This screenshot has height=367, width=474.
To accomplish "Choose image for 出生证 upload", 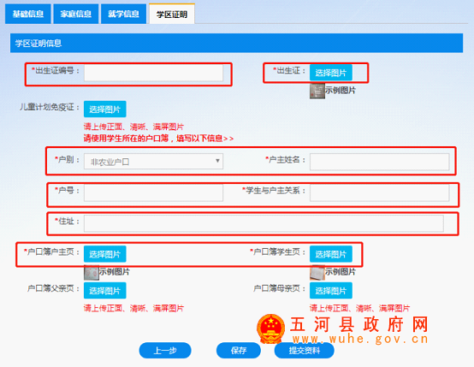I will [331, 73].
